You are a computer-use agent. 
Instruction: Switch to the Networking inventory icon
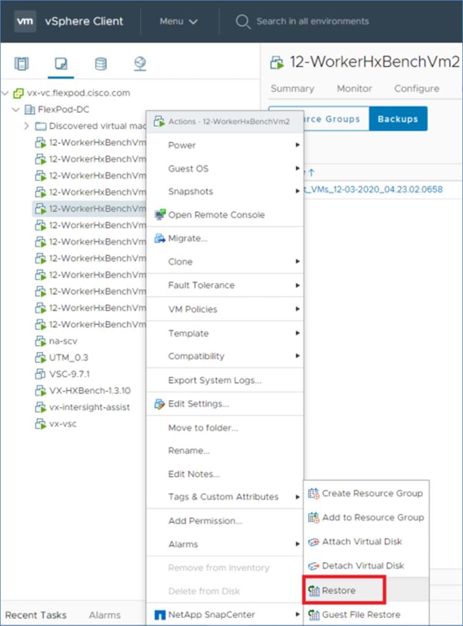click(140, 63)
